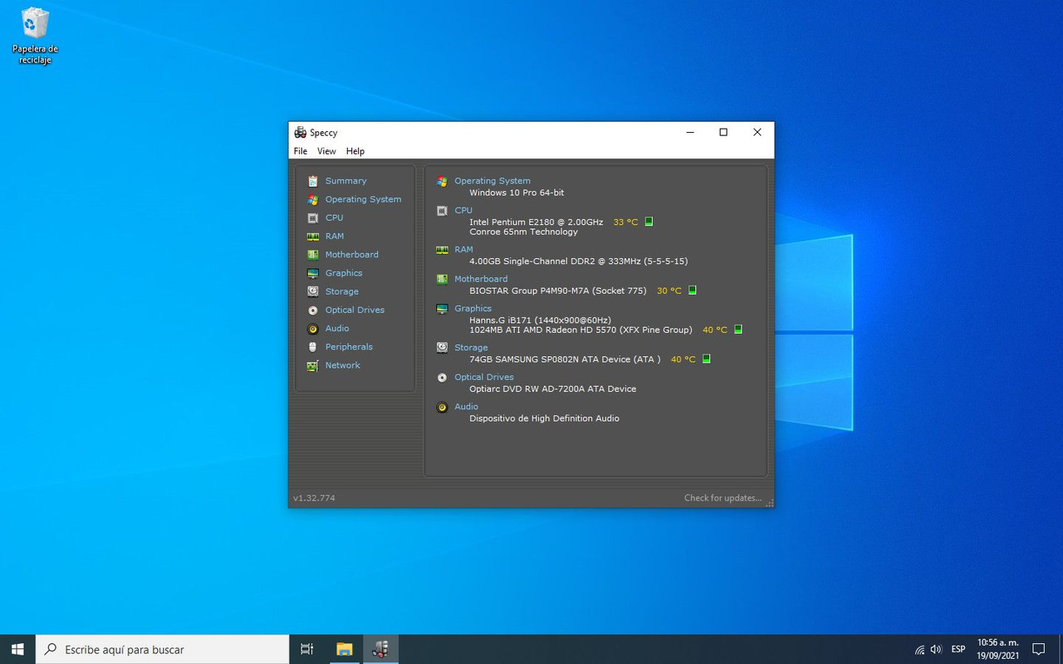Open File Explorer from the taskbar
This screenshot has height=664, width=1063.
[344, 649]
